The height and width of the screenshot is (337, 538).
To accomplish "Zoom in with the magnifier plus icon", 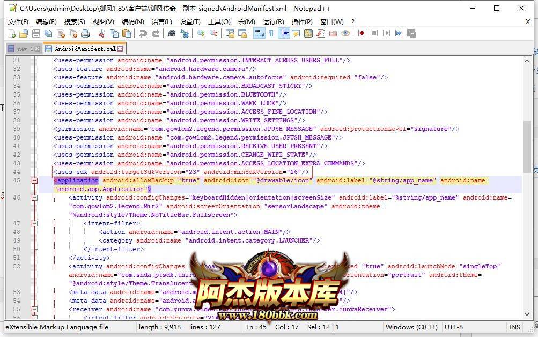I will pos(201,33).
